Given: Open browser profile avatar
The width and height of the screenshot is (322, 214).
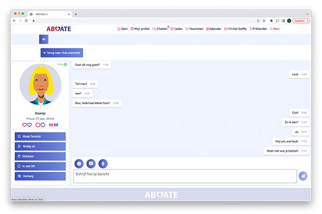Looking at the screenshot, I should pos(289,21).
